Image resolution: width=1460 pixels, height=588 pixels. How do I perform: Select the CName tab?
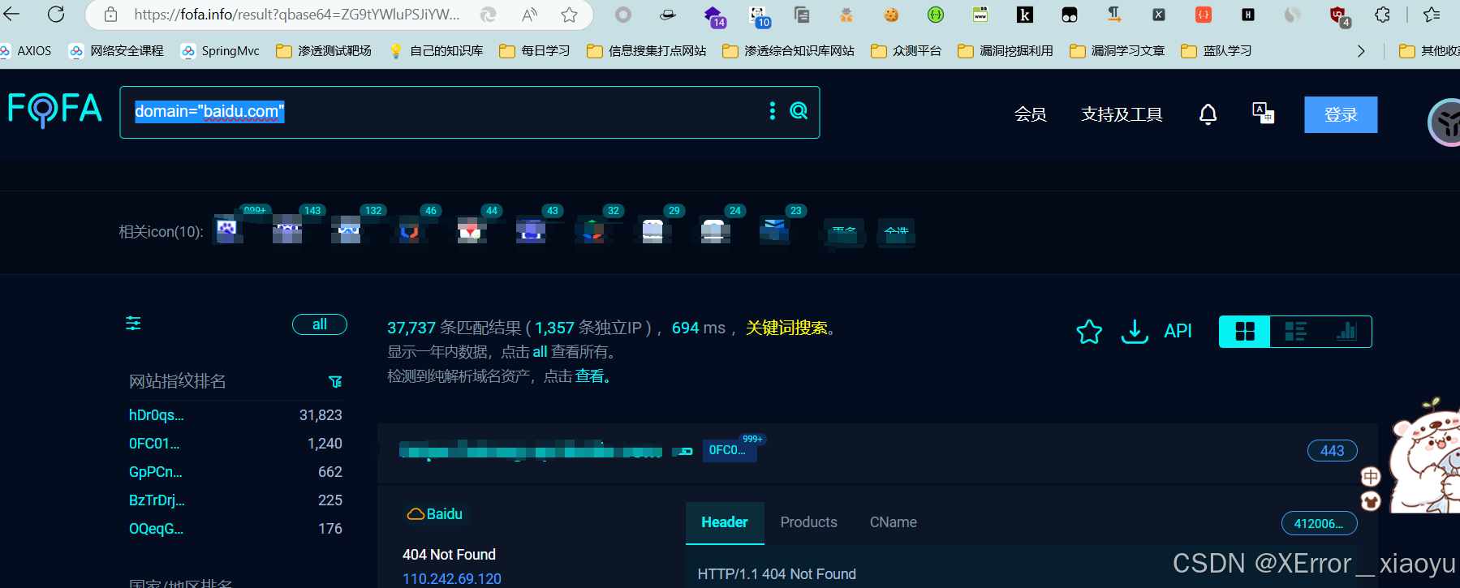pyautogui.click(x=893, y=522)
